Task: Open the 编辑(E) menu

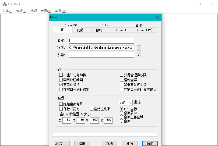Action: [21, 11]
